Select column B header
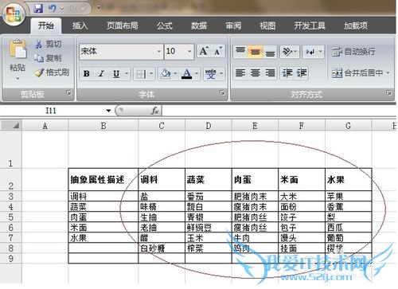Screen dimensions: 398x289 103,126
